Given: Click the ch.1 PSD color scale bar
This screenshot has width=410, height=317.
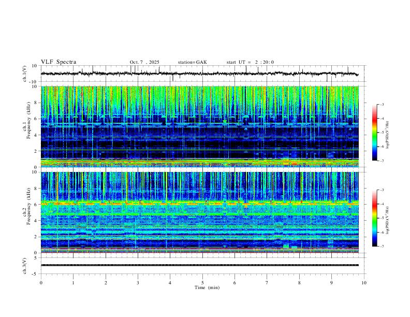Looking at the screenshot, I should click(x=374, y=133).
